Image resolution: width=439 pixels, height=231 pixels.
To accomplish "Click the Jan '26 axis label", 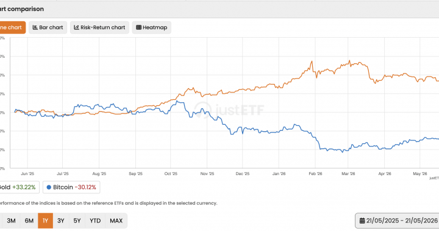I will pos(279,173).
